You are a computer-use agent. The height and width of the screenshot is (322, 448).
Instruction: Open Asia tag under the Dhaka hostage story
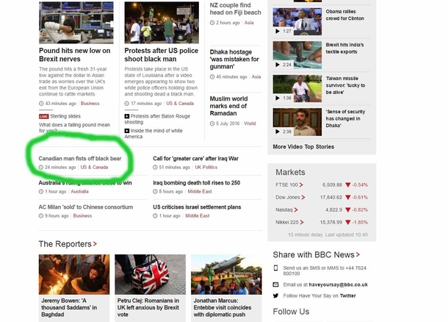click(256, 76)
